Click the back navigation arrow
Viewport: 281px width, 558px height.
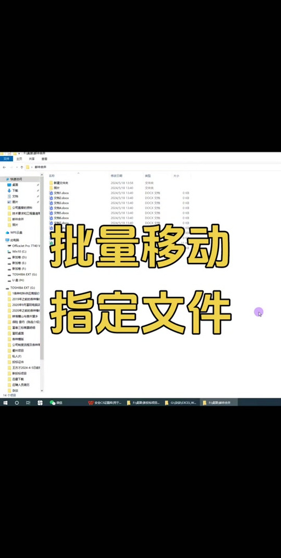(4, 167)
